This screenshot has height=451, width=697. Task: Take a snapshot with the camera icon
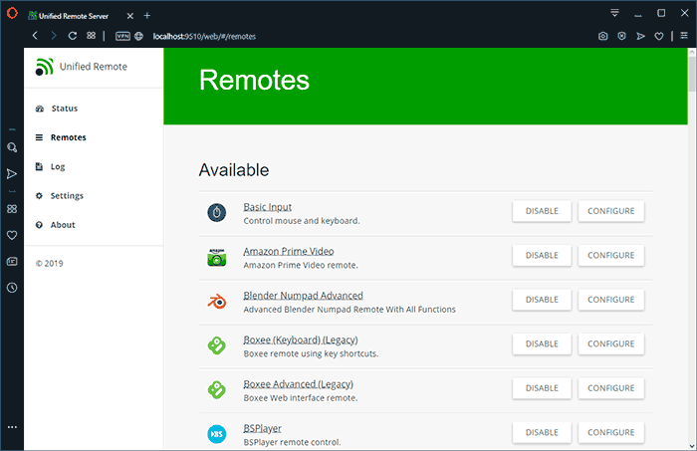click(603, 36)
